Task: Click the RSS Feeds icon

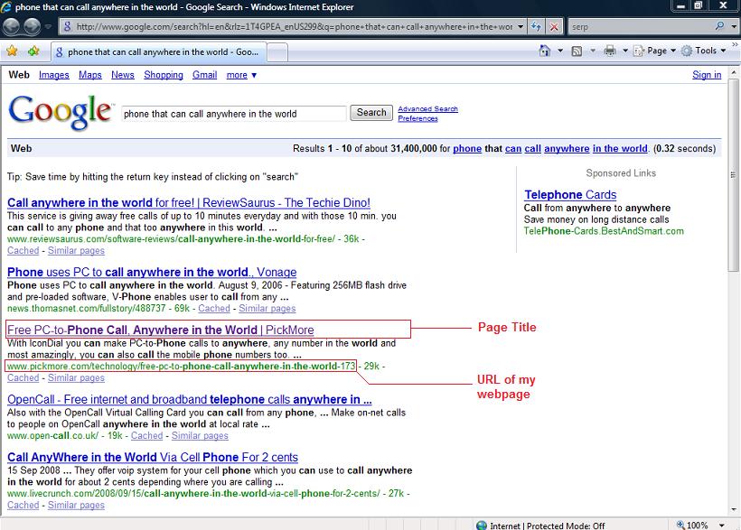Action: pos(577,51)
